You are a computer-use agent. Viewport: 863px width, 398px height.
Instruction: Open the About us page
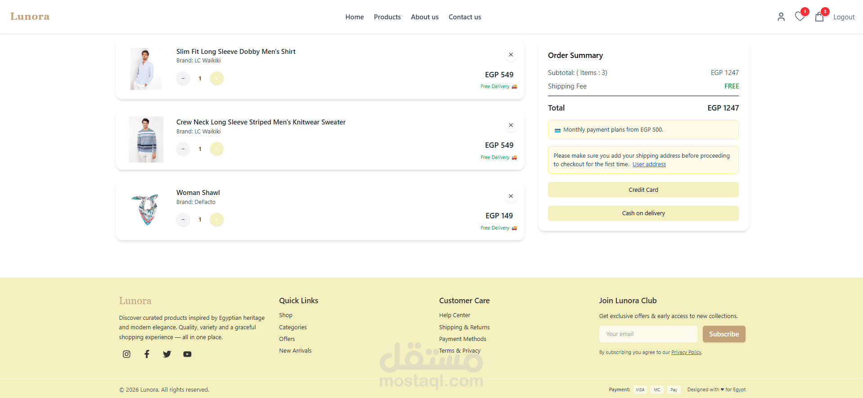[424, 17]
